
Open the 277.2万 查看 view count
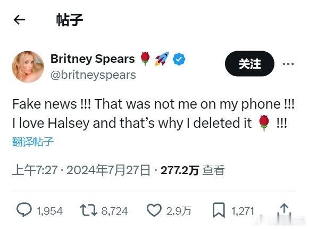click(193, 170)
